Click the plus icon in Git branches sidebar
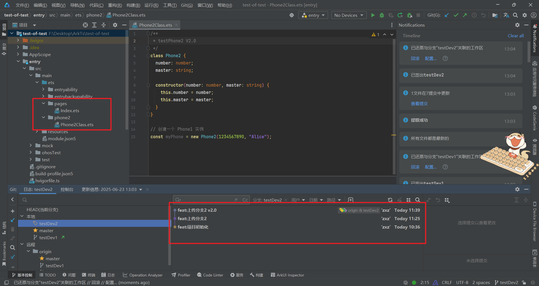The height and width of the screenshot is (286, 539). (13, 211)
